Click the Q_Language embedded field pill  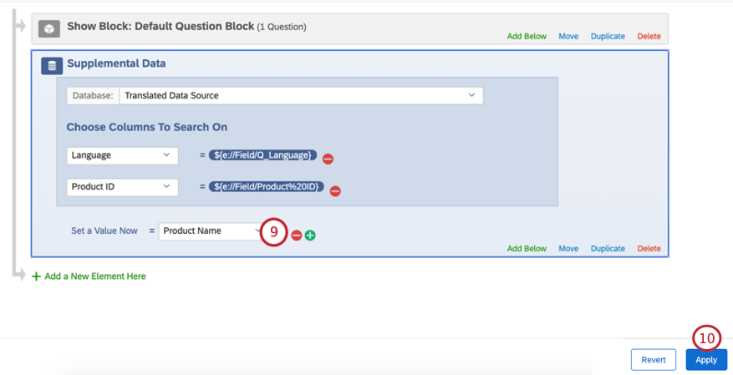click(262, 155)
